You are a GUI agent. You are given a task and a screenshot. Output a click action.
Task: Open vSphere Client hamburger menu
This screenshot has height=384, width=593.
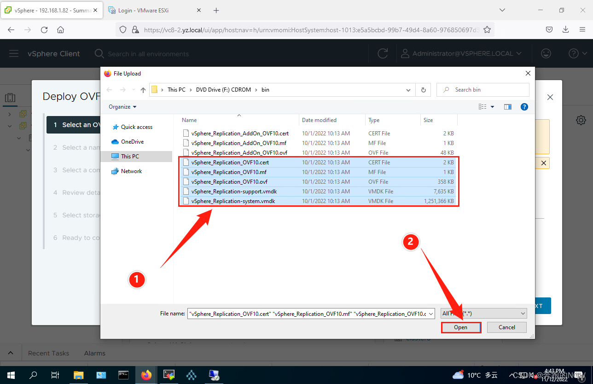14,54
